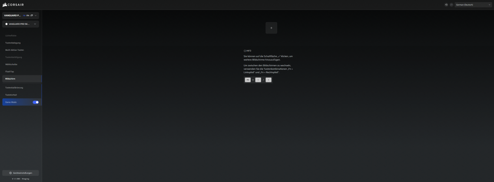This screenshot has height=182, width=494.
Task: Open FlashTap settings
Action: [x=10, y=71]
